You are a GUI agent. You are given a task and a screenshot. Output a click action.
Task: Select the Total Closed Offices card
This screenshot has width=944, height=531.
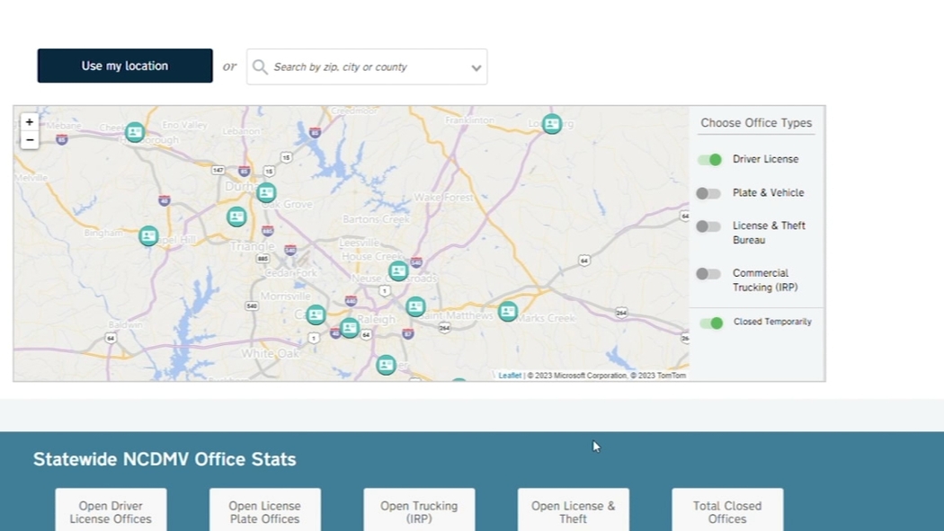point(726,511)
